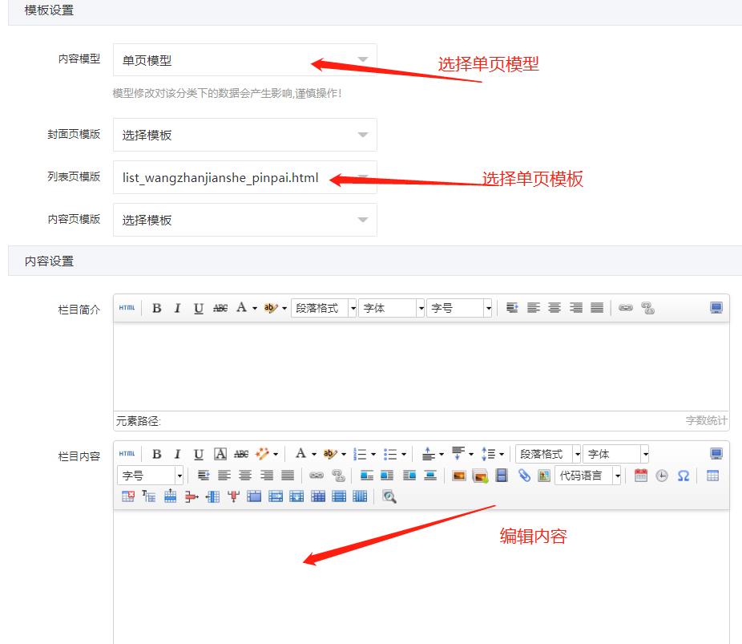The height and width of the screenshot is (644, 742).
Task: Expand the 封面页模版 template dropdown
Action: tap(244, 135)
